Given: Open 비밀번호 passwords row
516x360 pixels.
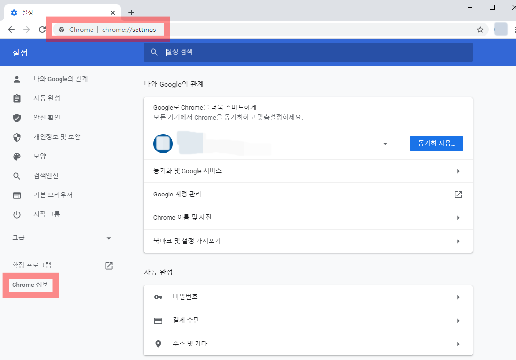Looking at the screenshot, I should pos(308,297).
